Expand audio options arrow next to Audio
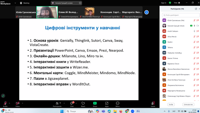200x113 pixels. pos(10,103)
